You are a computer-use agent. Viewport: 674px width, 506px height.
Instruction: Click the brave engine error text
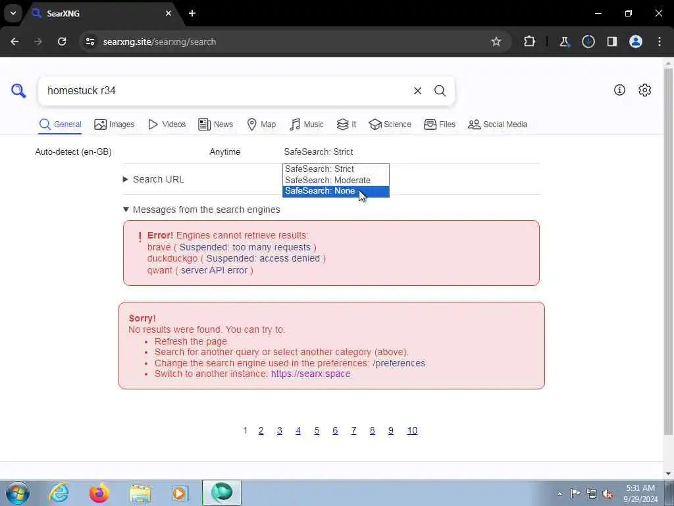click(x=232, y=248)
